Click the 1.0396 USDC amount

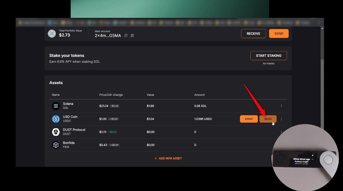coord(203,119)
